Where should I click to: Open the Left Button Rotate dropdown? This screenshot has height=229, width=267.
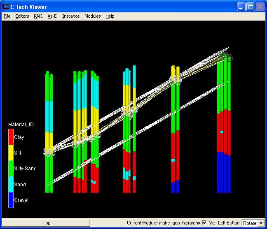pyautogui.click(x=253, y=223)
